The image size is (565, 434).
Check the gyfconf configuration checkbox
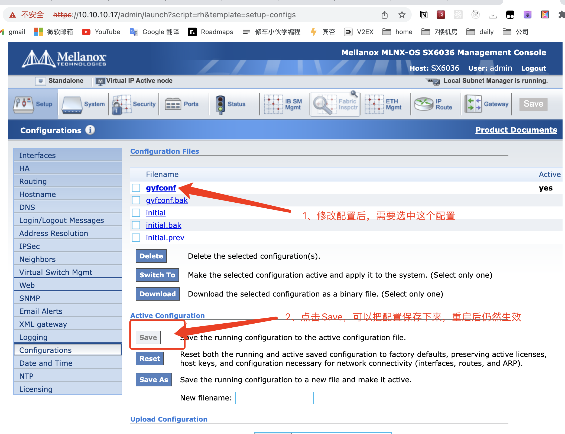tap(136, 188)
